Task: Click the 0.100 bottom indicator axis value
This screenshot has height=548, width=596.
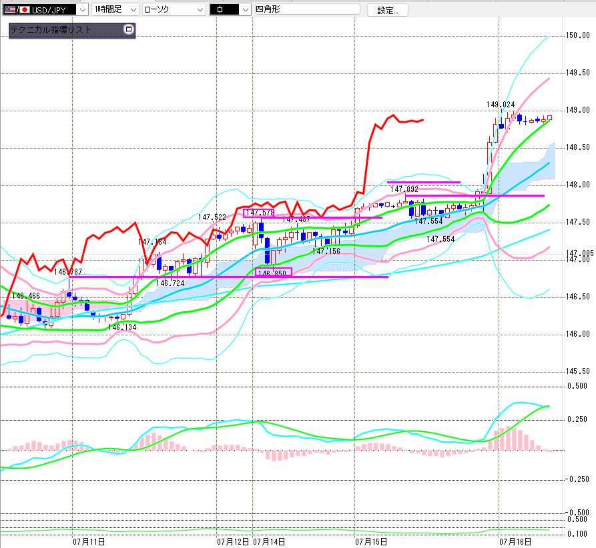Action: (x=577, y=534)
